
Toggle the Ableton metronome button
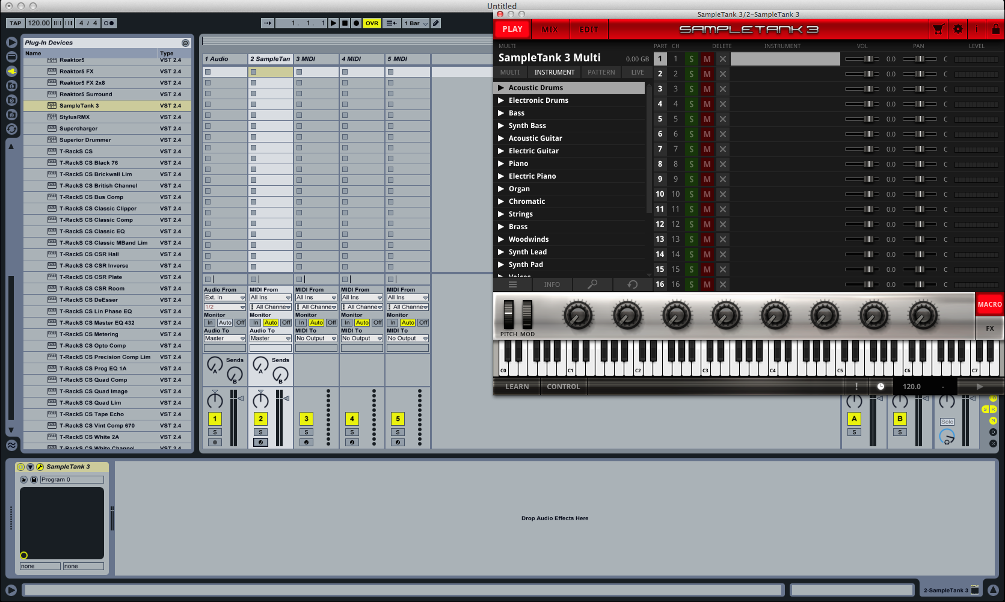[x=109, y=23]
